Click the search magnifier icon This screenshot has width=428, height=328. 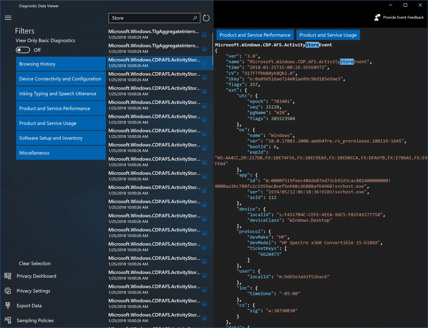pyautogui.click(x=195, y=18)
